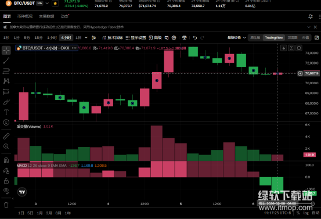Viewport: 321px width, 219px height.
Task: Open the forecasting and measurement tool
Action: point(6,92)
